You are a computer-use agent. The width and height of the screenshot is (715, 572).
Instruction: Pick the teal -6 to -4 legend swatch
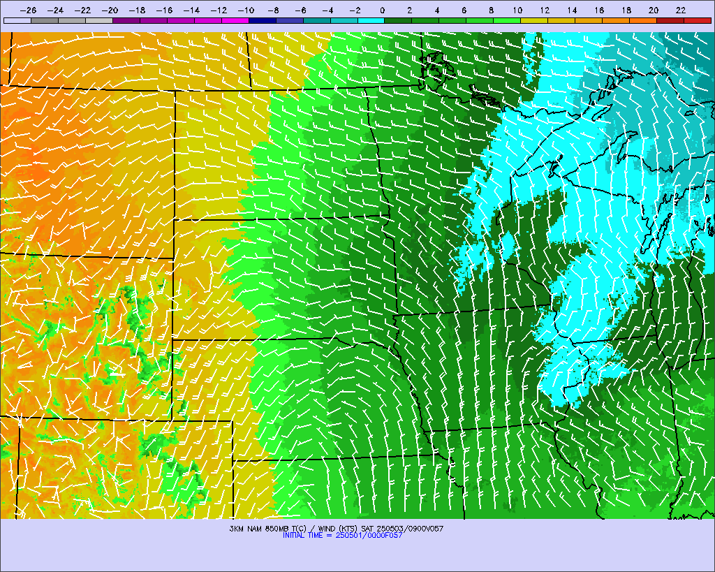point(316,20)
